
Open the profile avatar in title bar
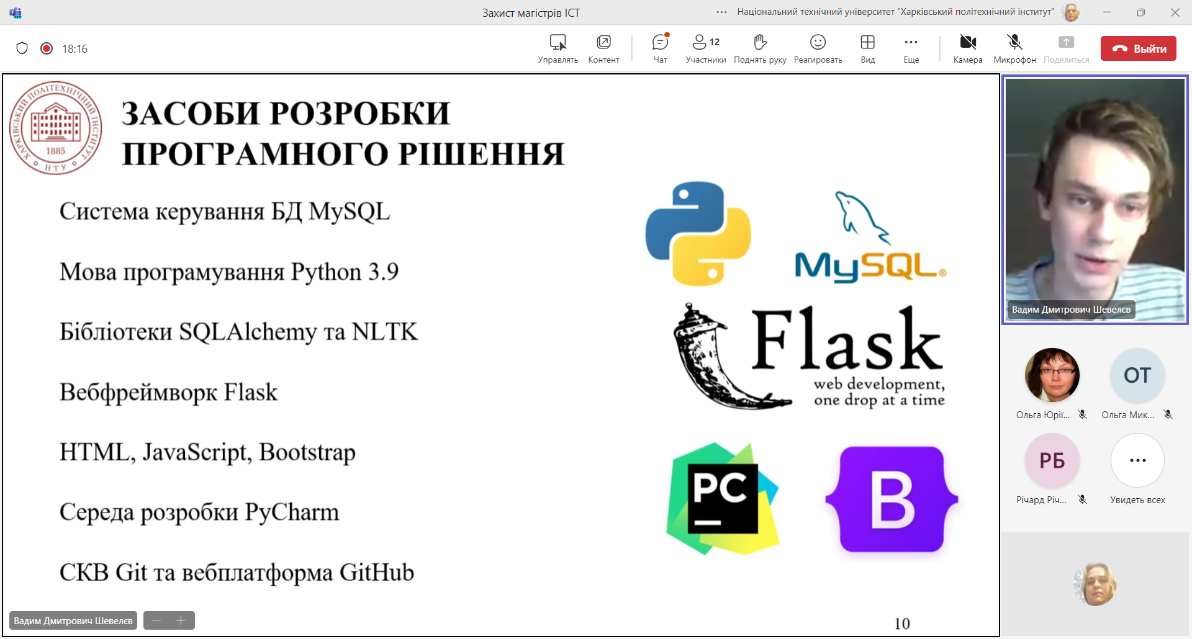1071,12
